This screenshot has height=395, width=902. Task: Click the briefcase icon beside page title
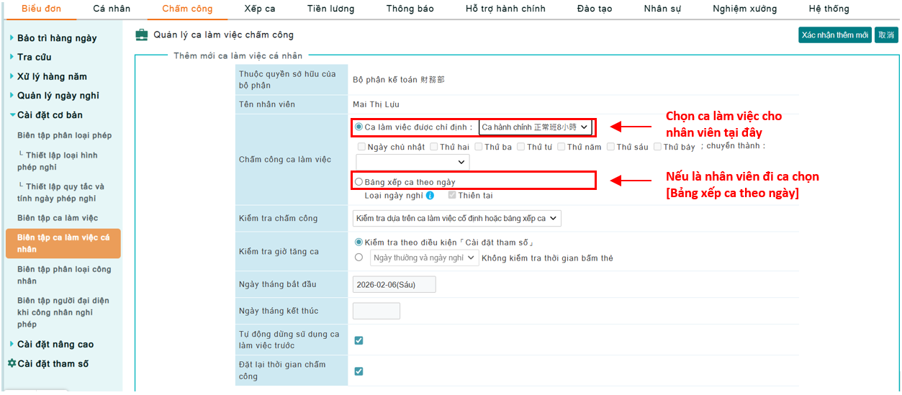coord(142,35)
